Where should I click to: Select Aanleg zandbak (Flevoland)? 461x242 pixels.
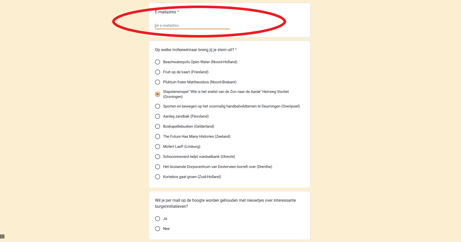tap(157, 116)
